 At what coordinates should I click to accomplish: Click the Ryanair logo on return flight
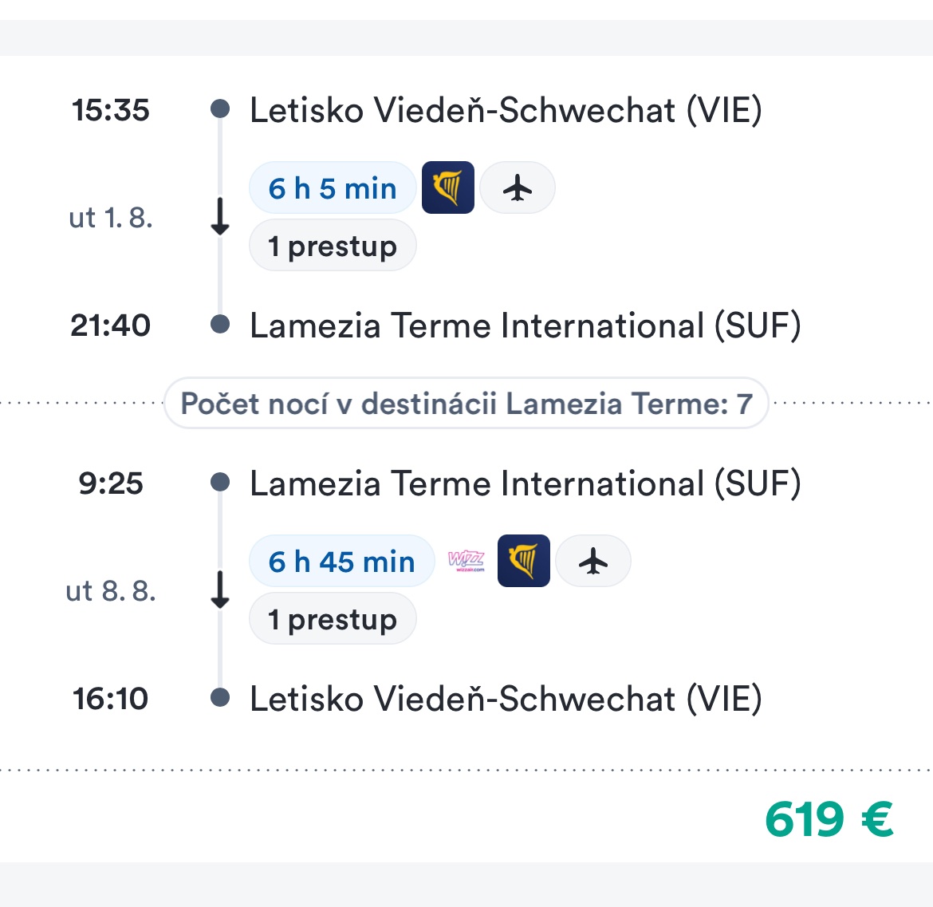523,562
